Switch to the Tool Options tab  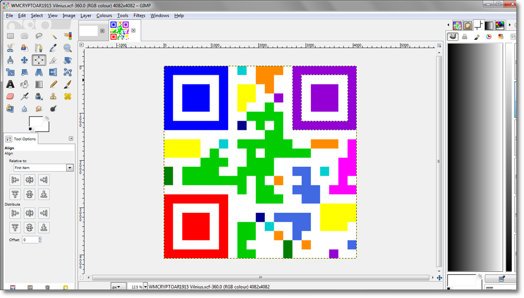click(x=21, y=139)
